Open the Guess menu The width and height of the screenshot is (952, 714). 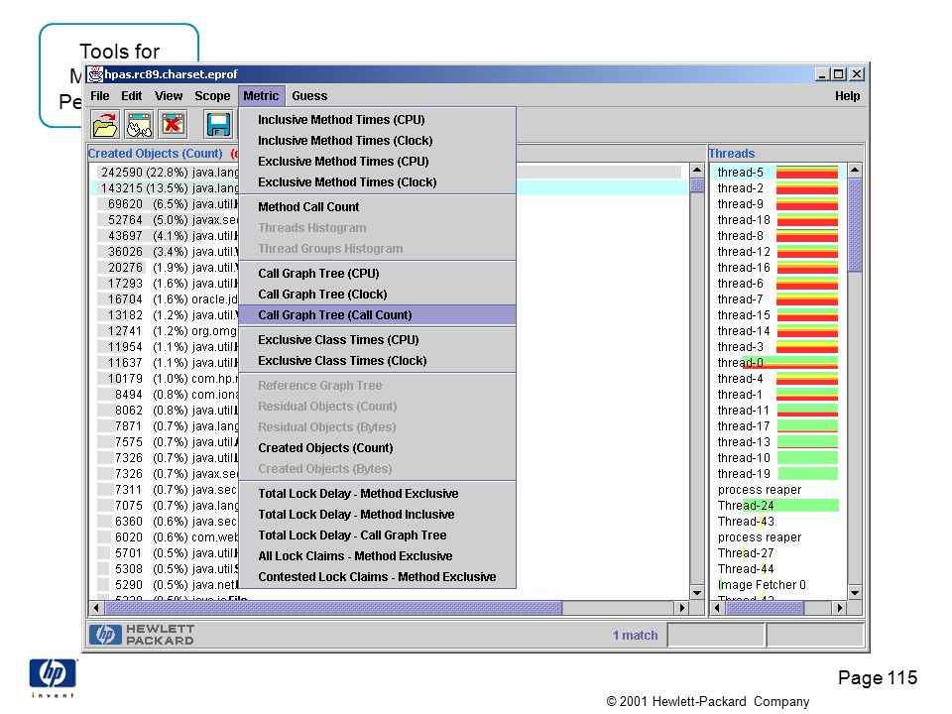click(x=309, y=96)
